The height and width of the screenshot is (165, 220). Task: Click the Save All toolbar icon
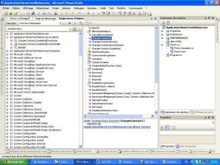[x=33, y=13]
